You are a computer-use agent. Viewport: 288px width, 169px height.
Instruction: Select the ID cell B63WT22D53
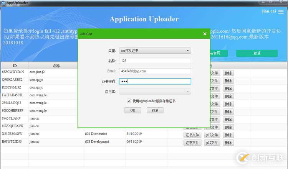(x=12, y=141)
